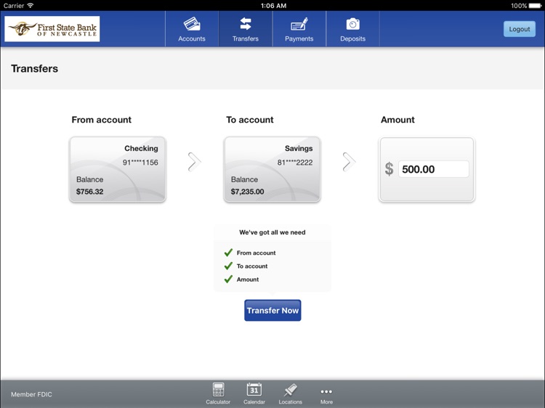Click the arrow after the Checking card

(194, 162)
